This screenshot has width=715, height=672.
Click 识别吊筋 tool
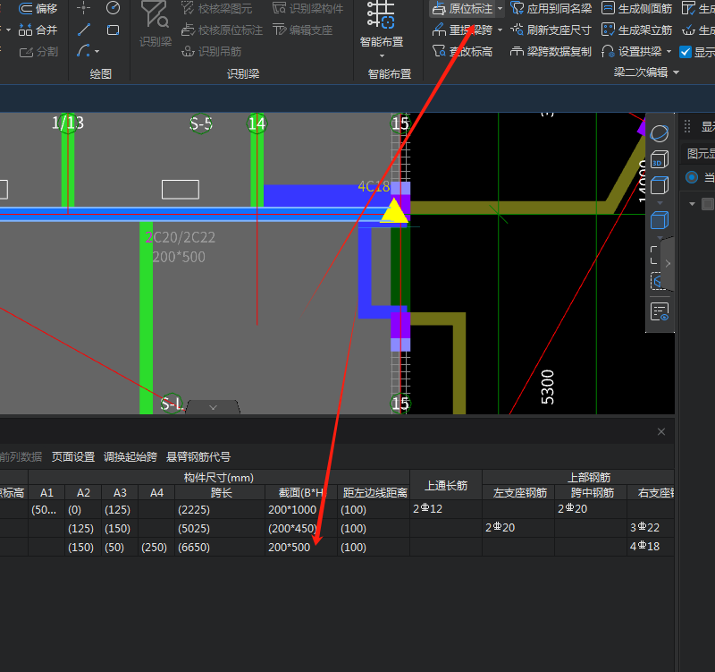(211, 52)
